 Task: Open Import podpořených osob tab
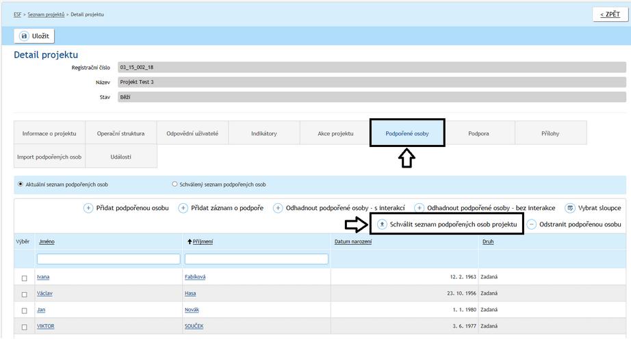tap(49, 157)
